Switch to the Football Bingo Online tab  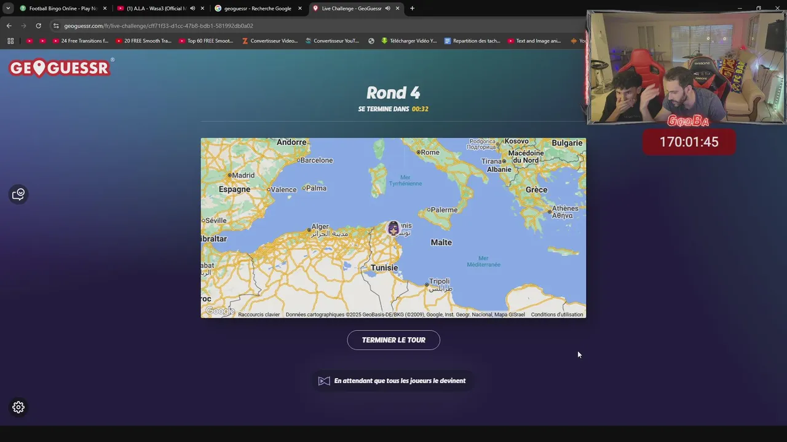click(63, 9)
